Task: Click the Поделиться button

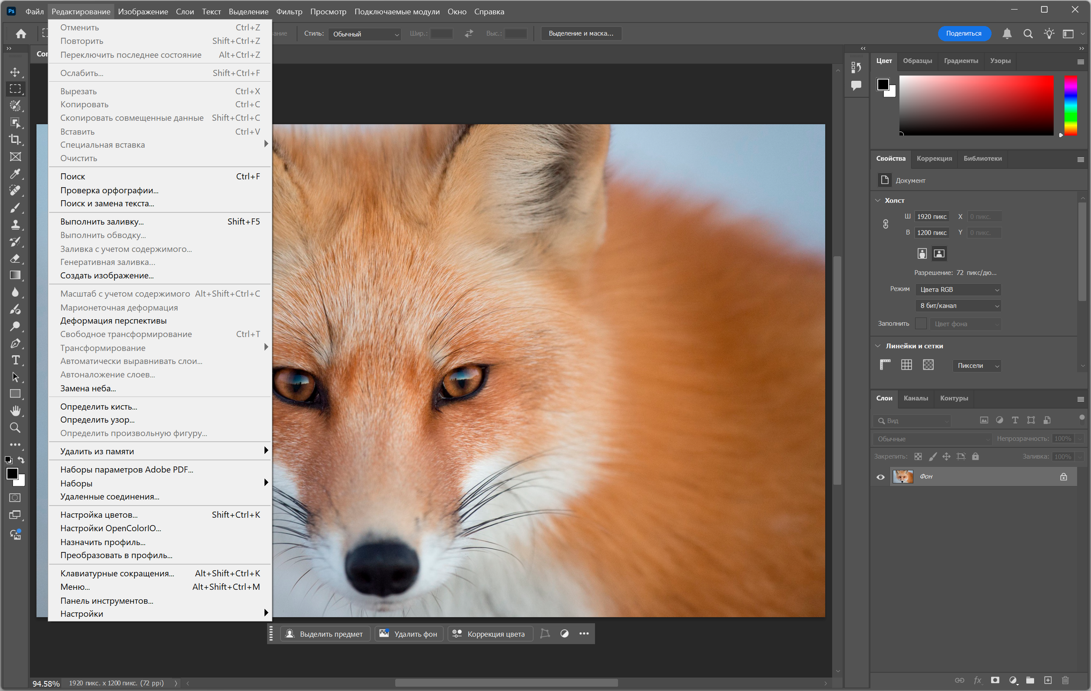Action: 963,33
